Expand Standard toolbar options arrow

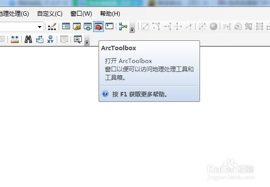pos(132,27)
